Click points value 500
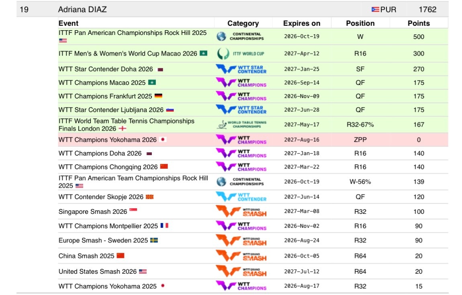 [419, 37]
